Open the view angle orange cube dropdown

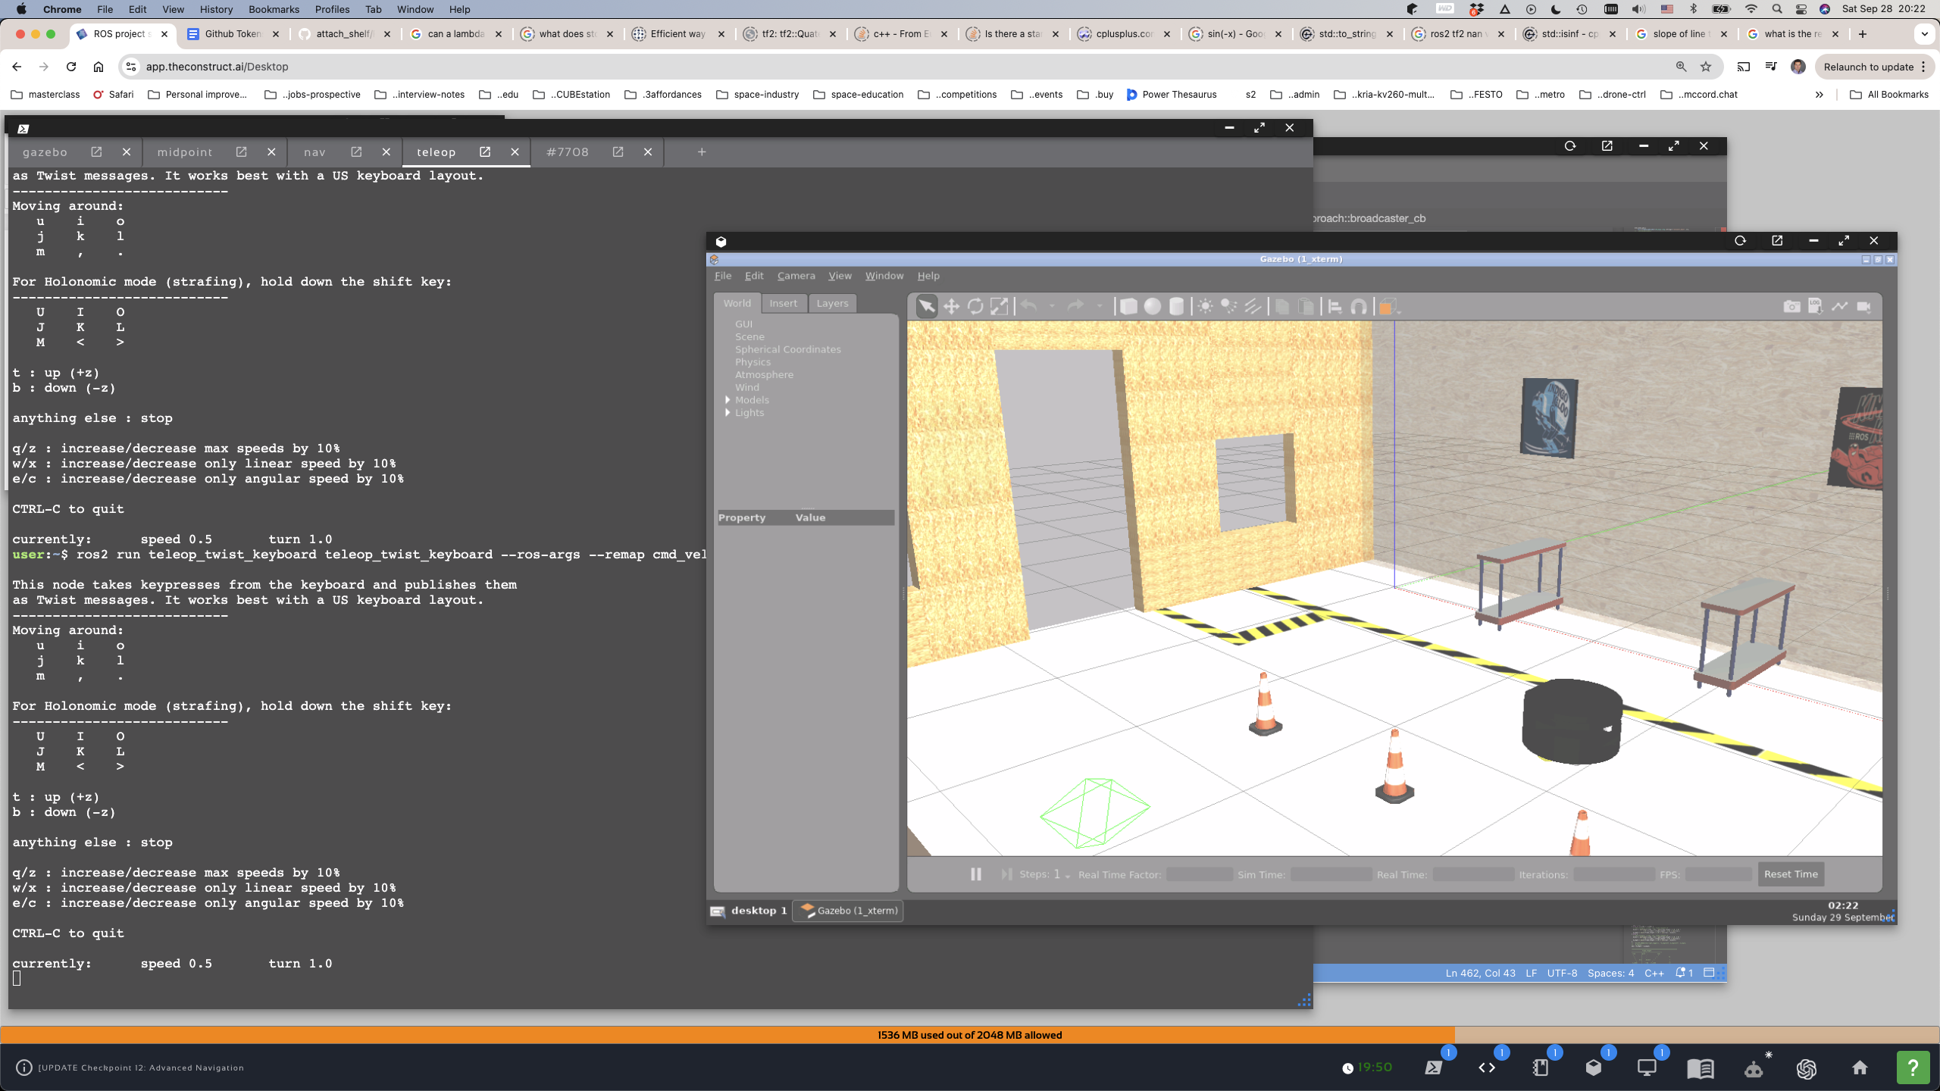(x=1389, y=307)
